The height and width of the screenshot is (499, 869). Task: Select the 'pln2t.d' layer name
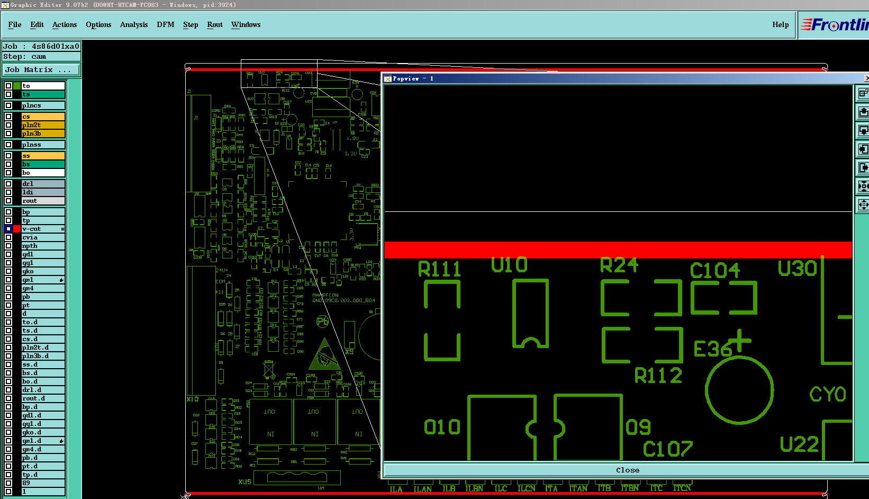pos(43,347)
